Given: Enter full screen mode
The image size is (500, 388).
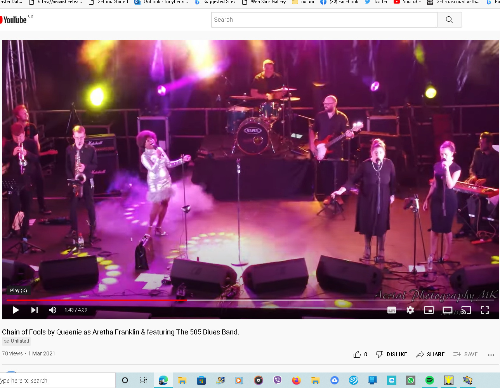Looking at the screenshot, I should (x=485, y=310).
